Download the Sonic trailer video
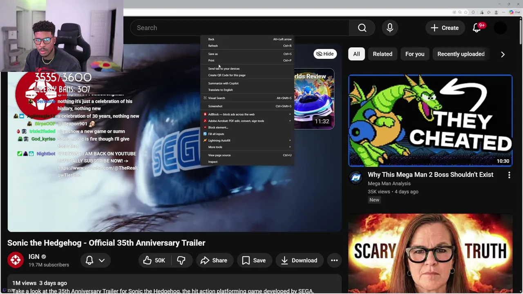Screen dimensions: 523x294 [x=299, y=260]
